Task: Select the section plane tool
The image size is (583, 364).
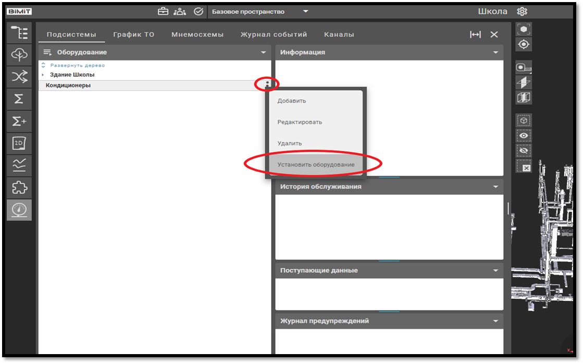Action: 523,82
